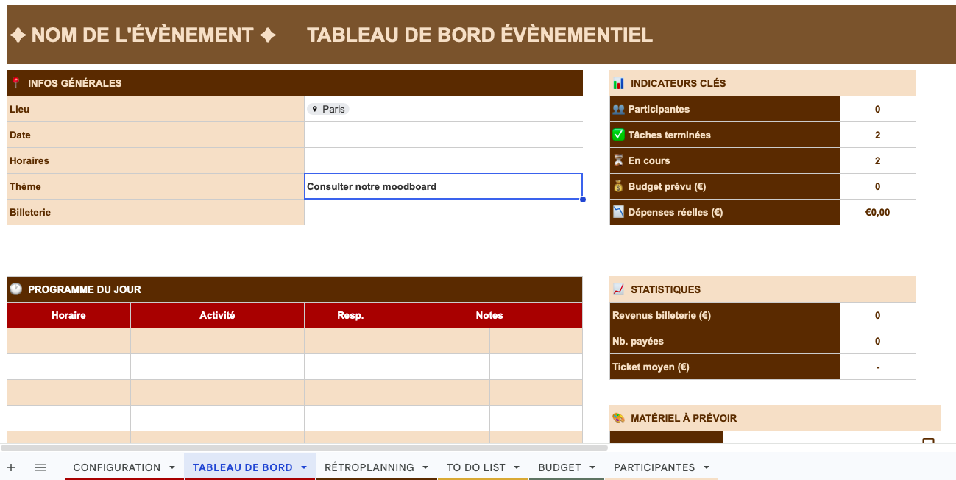Viewport: 956px width, 480px height.
Task: Select the empty Date value cell
Action: [443, 135]
